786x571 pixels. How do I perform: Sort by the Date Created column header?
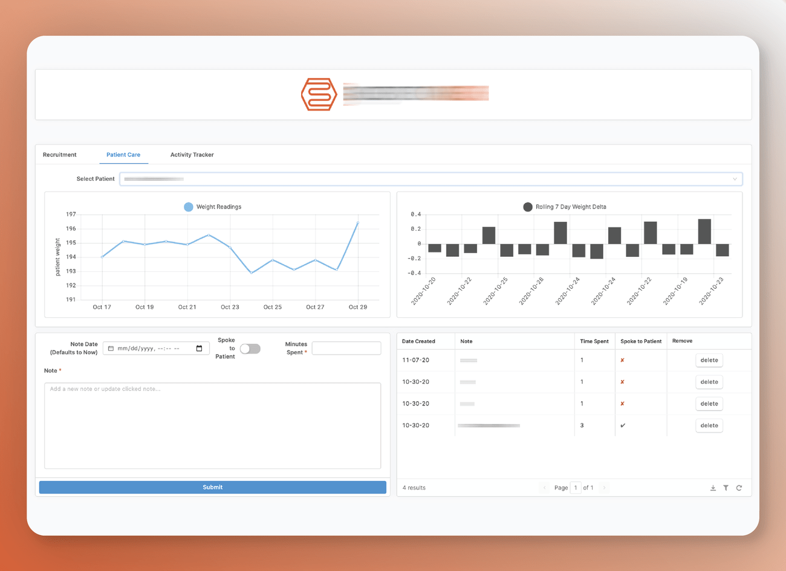pyautogui.click(x=418, y=341)
